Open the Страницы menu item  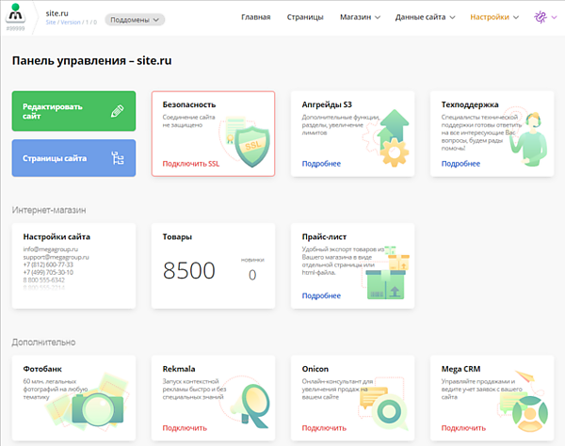[305, 17]
